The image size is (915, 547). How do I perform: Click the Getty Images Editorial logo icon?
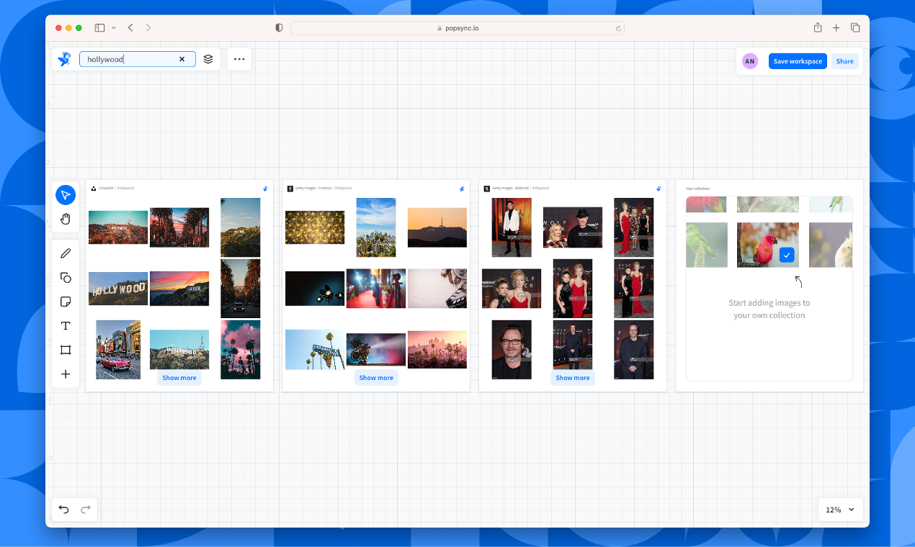(487, 189)
